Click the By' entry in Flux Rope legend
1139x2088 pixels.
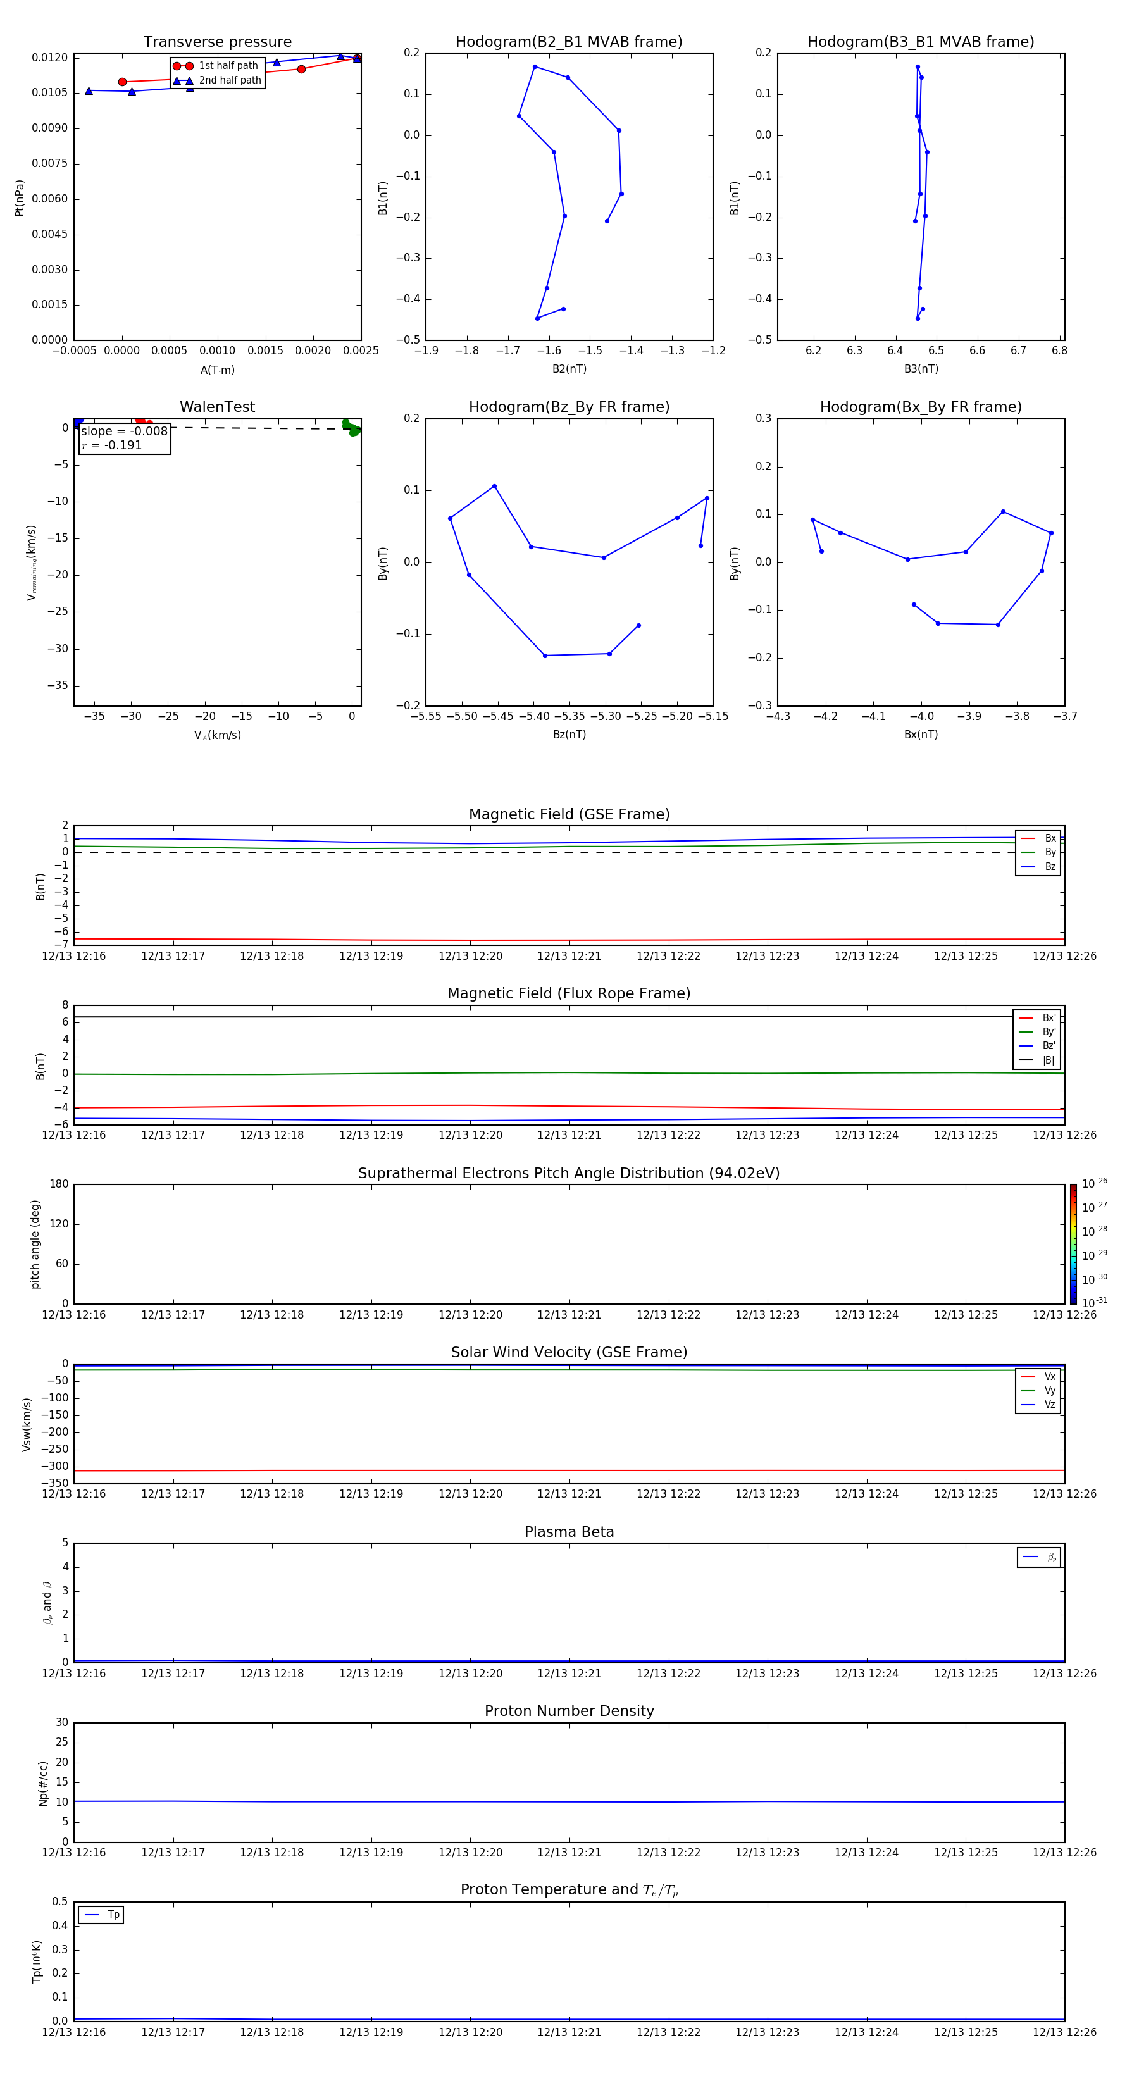(x=1037, y=1032)
